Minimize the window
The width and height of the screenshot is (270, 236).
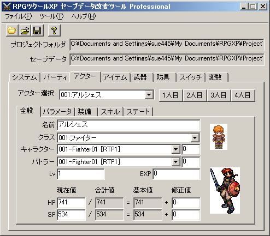[244, 7]
